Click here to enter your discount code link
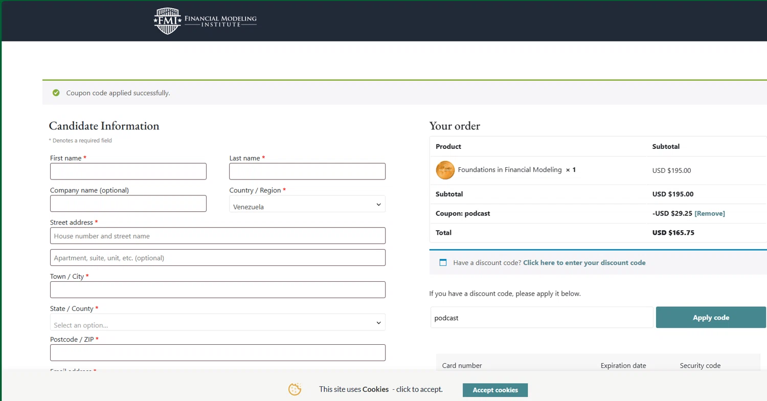This screenshot has width=767, height=401. [584, 262]
